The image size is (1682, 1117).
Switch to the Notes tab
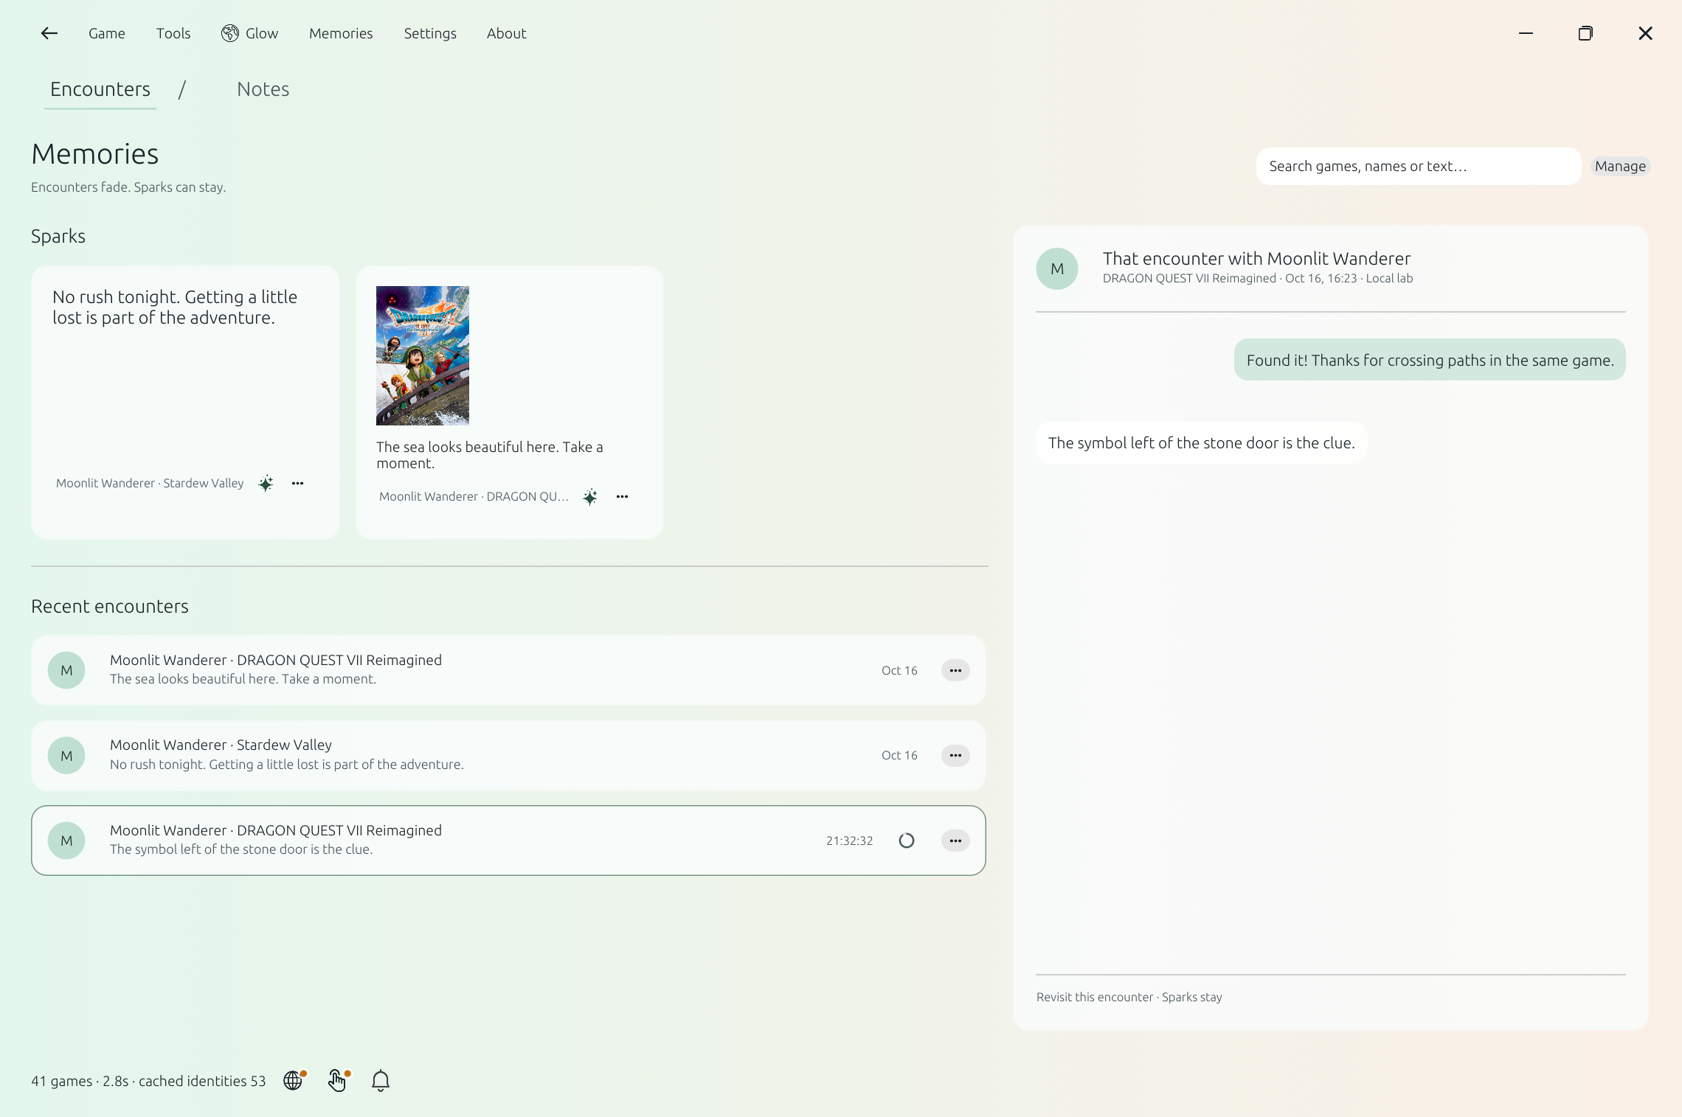(263, 89)
